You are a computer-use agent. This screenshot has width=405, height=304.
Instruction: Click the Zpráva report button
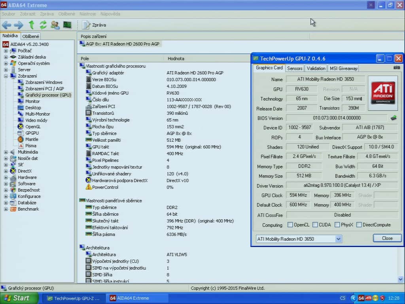coord(94,25)
